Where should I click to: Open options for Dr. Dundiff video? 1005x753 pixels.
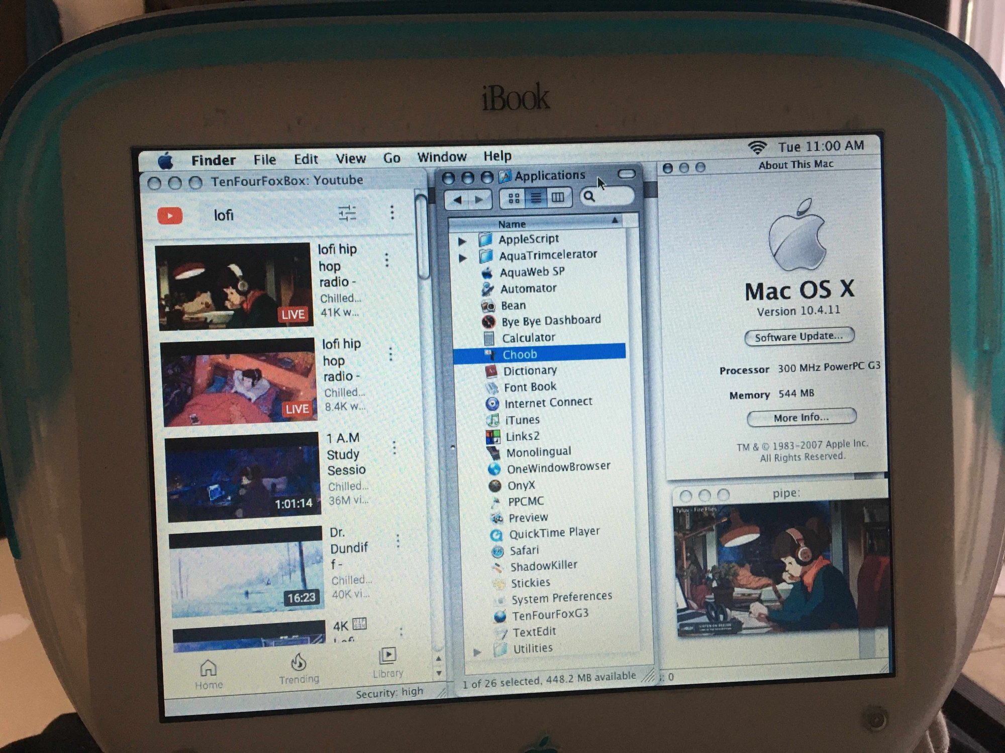pos(398,541)
